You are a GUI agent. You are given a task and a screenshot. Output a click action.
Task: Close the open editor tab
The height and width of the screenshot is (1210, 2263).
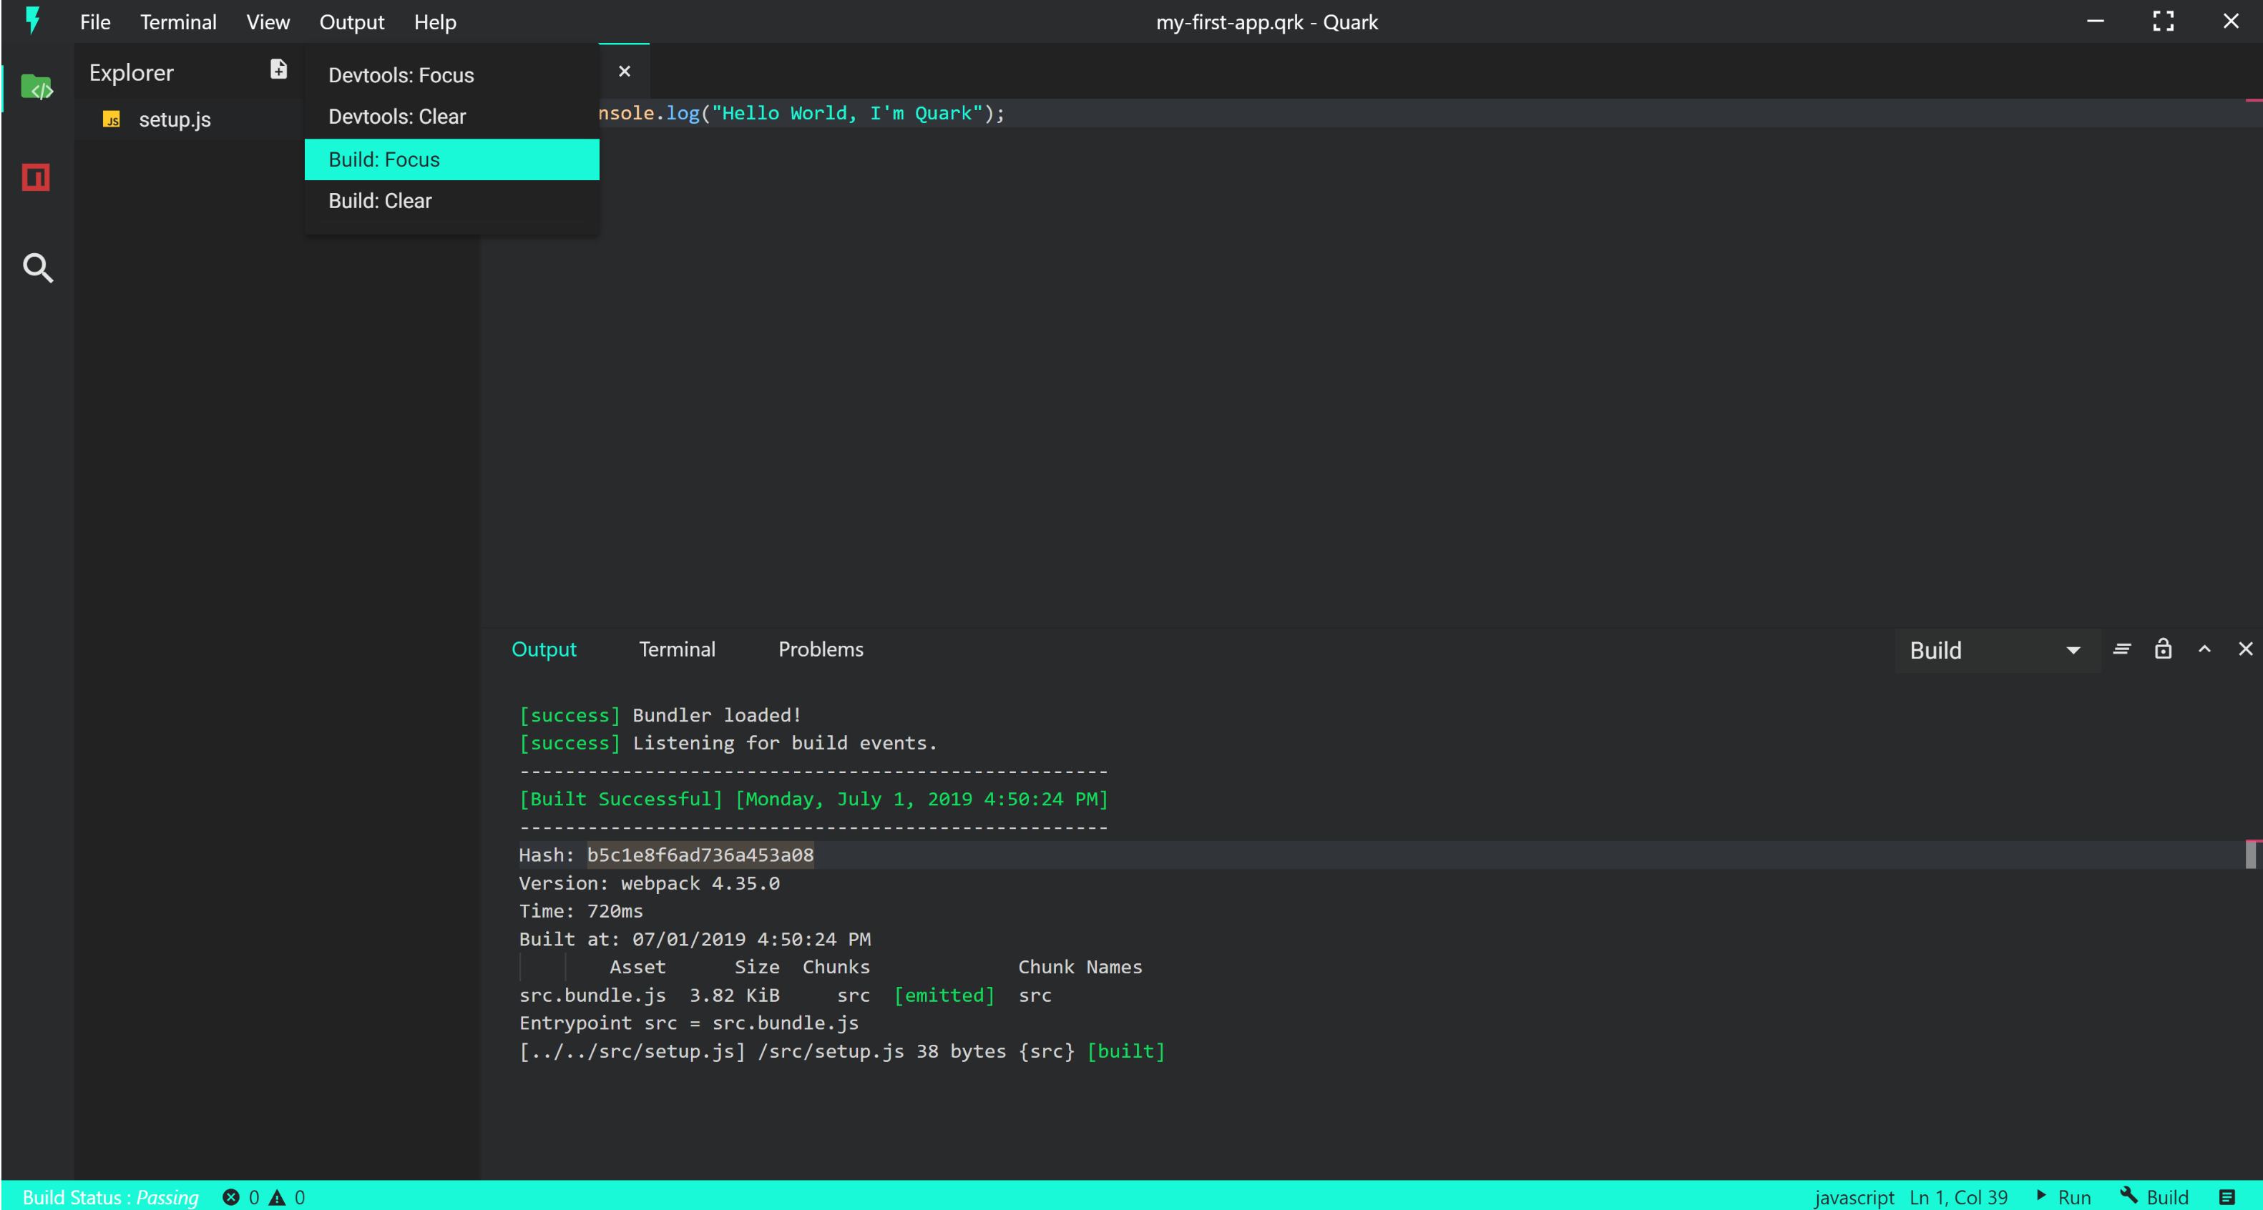point(624,71)
